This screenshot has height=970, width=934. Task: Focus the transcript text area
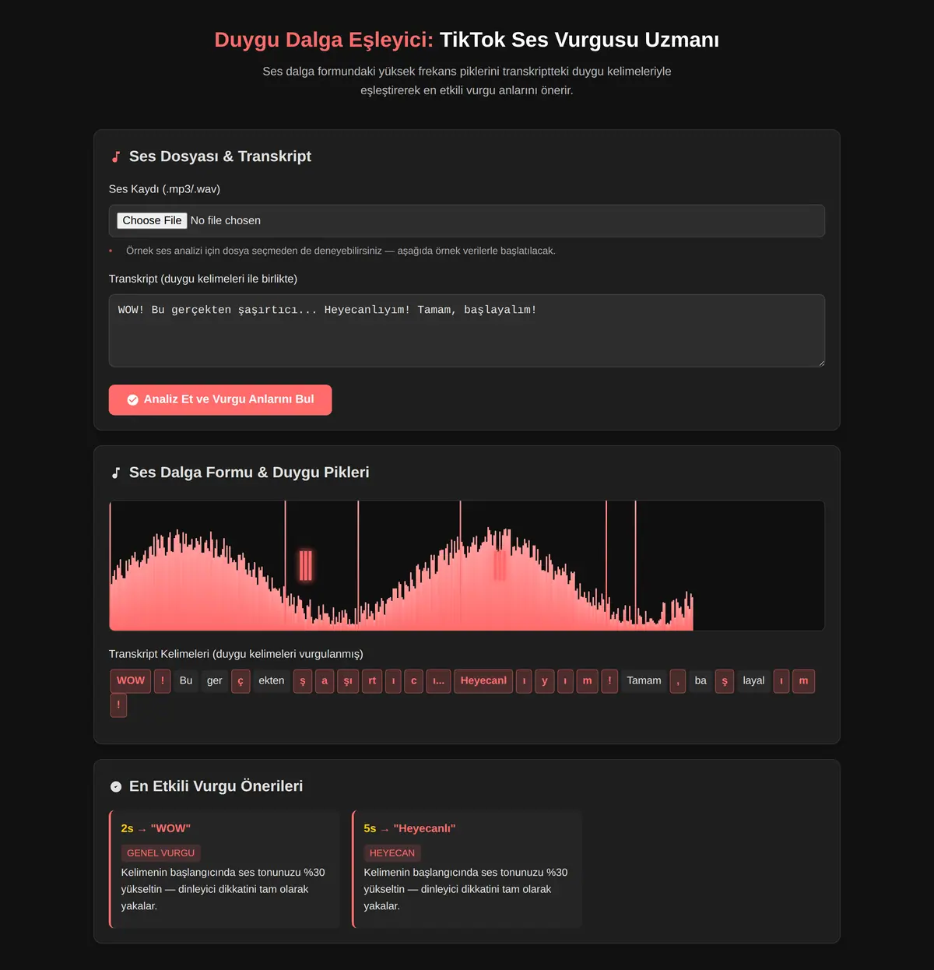[x=467, y=331]
